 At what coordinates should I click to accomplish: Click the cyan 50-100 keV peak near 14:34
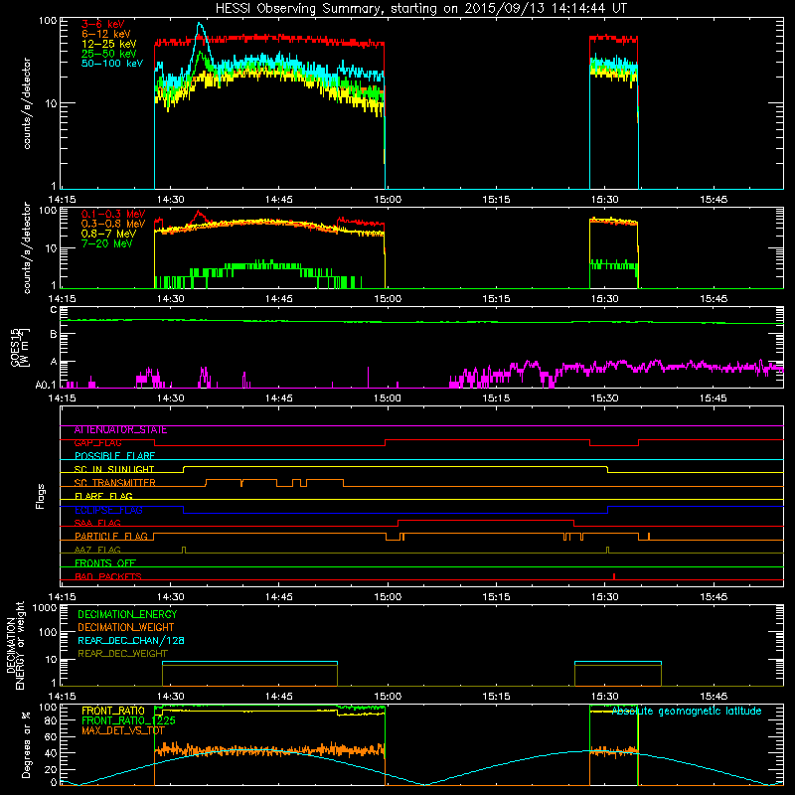click(x=201, y=24)
